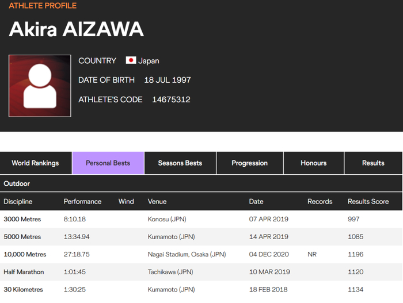Screen dimensions: 403x303
Task: Click the Nagai Stadium, Osaka venue
Action: [x=187, y=254]
